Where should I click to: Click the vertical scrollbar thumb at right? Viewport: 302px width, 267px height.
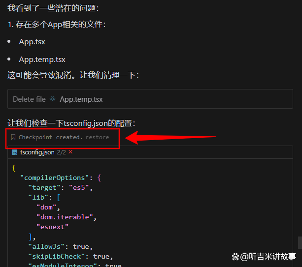click(299, 242)
